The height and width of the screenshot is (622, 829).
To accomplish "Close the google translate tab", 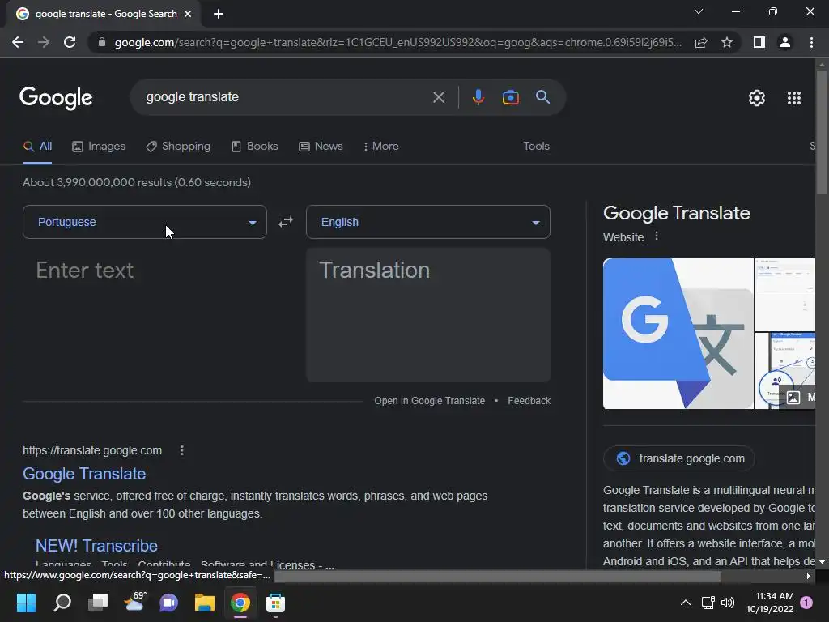I will [x=188, y=14].
